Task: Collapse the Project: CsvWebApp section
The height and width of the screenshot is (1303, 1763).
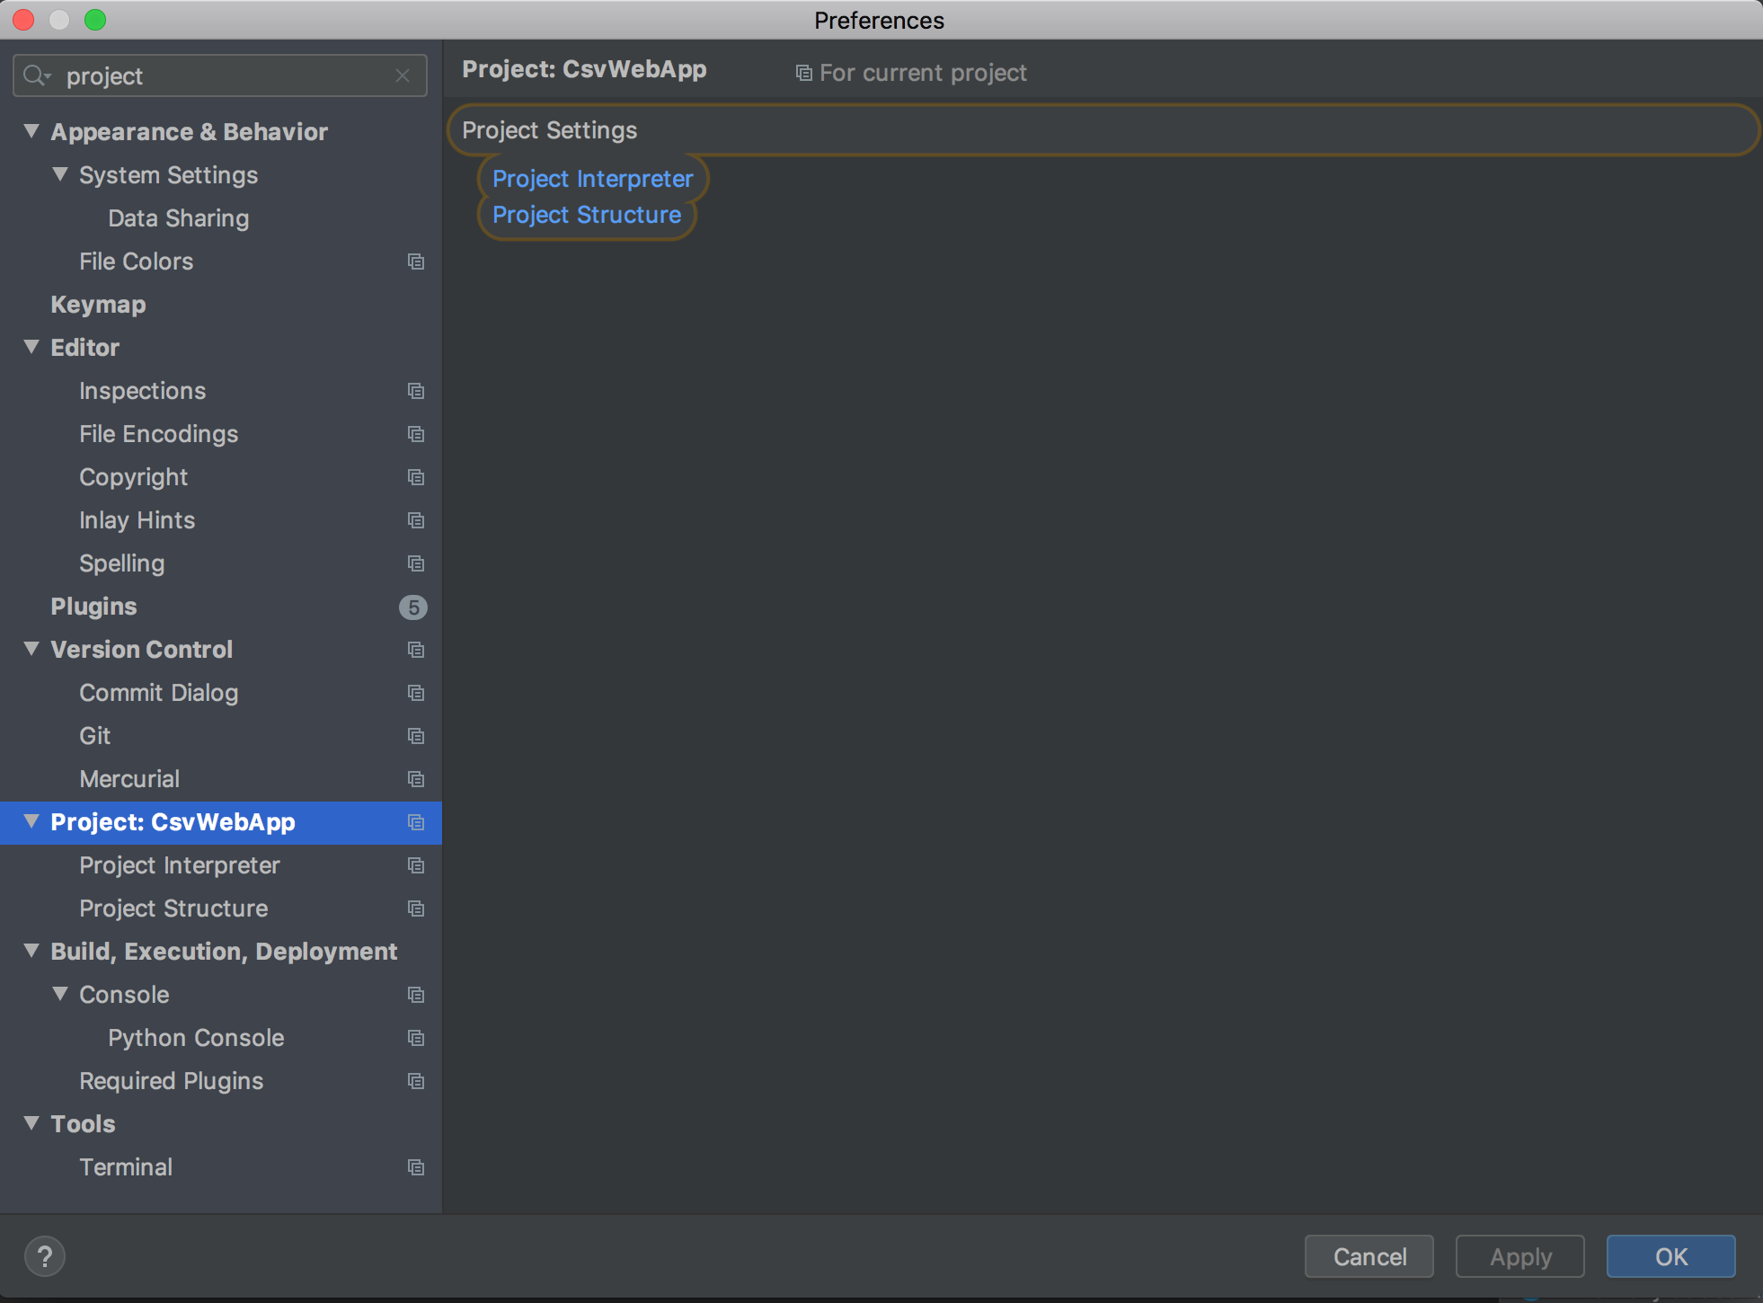Action: point(31,821)
